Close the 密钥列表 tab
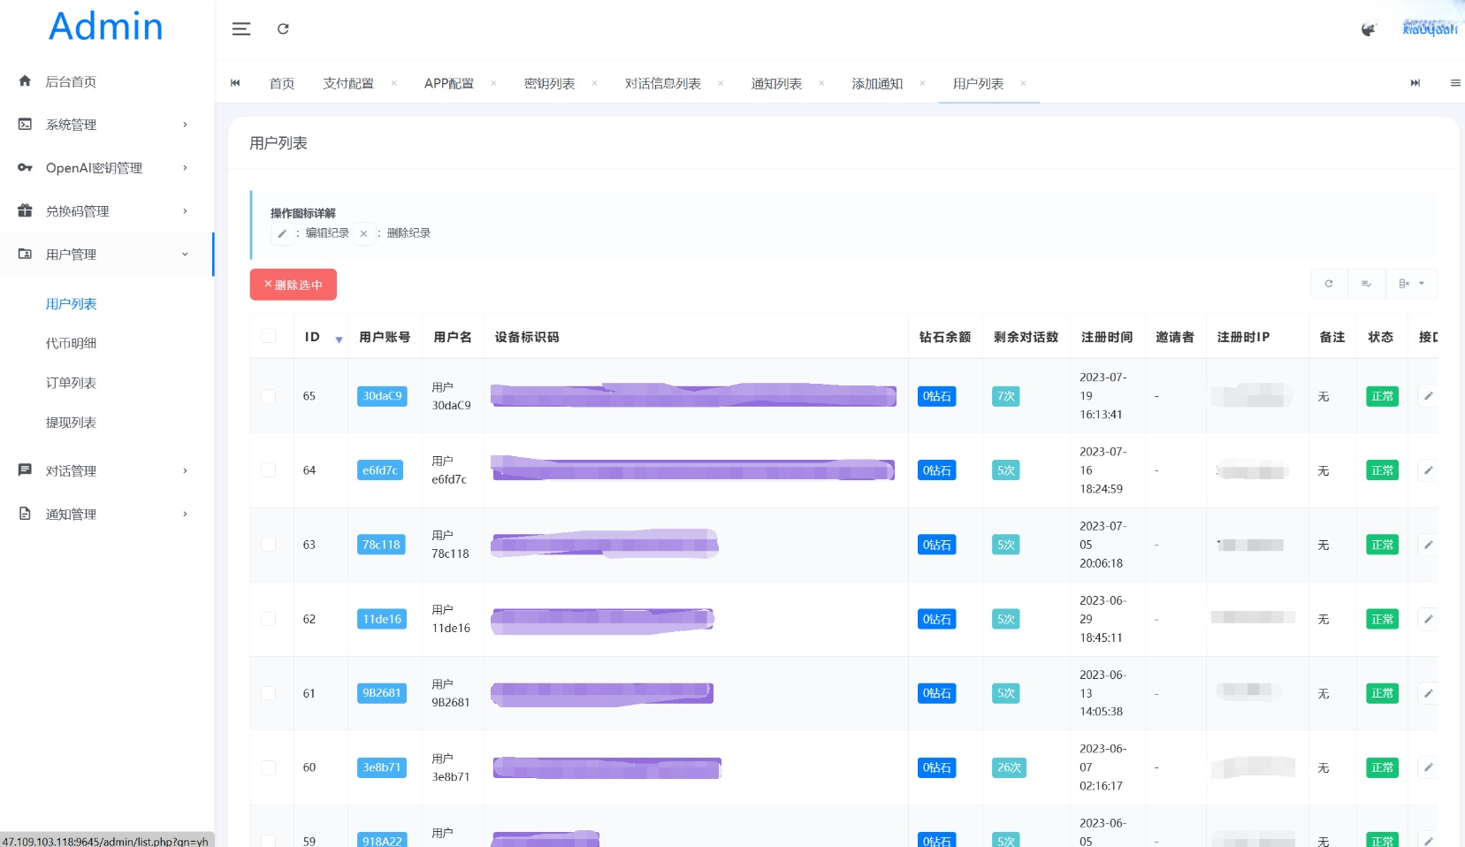The height and width of the screenshot is (847, 1465). tap(594, 83)
